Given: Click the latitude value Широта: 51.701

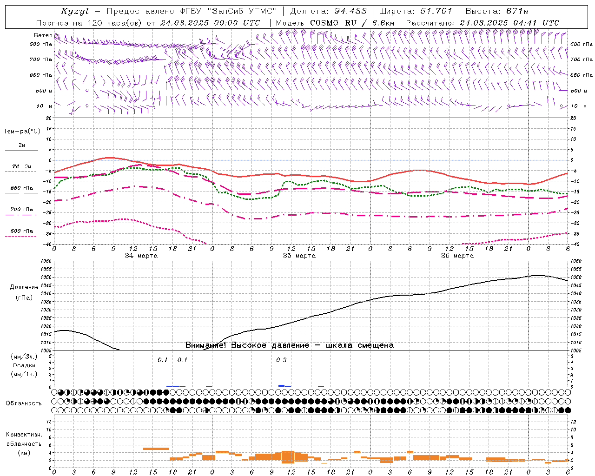Looking at the screenshot, I should [416, 11].
